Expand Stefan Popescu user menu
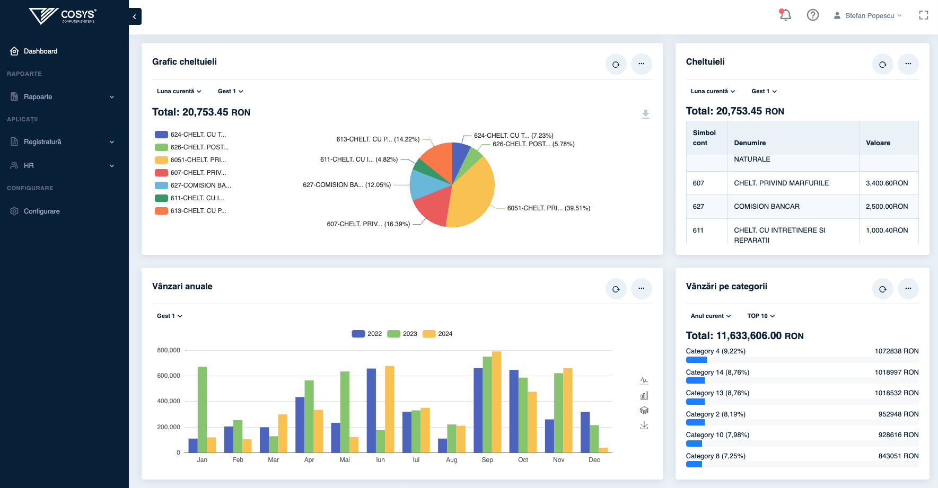This screenshot has height=488, width=938. [x=867, y=16]
